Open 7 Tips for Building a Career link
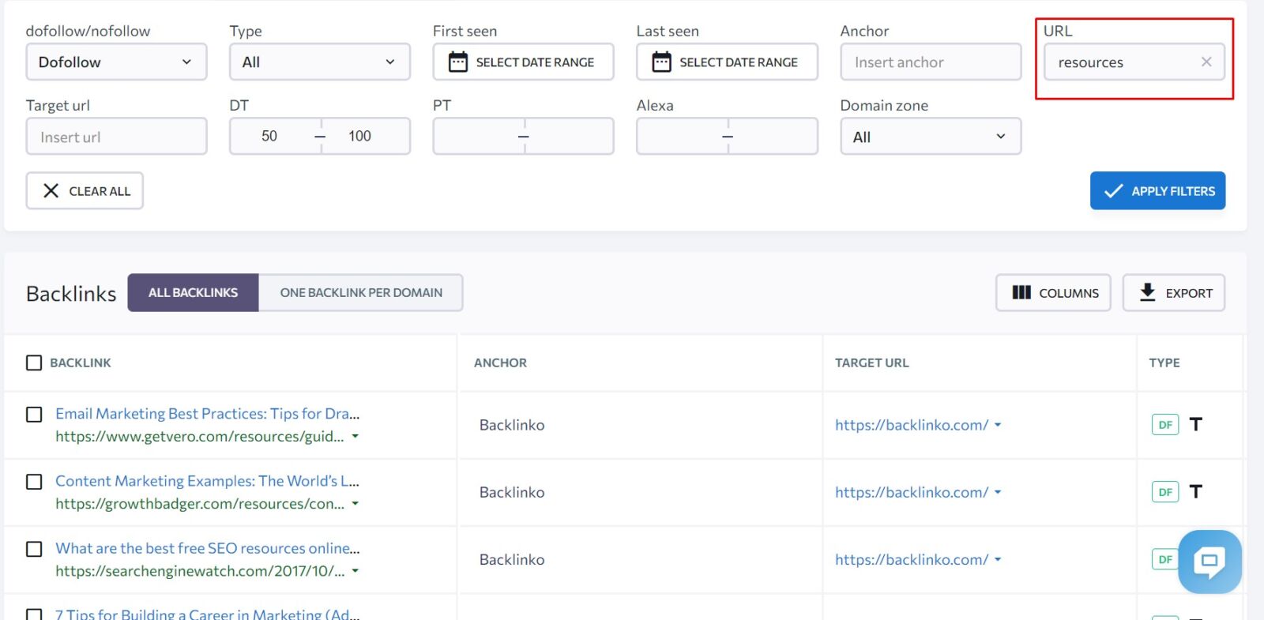The height and width of the screenshot is (620, 1264). pos(207,614)
